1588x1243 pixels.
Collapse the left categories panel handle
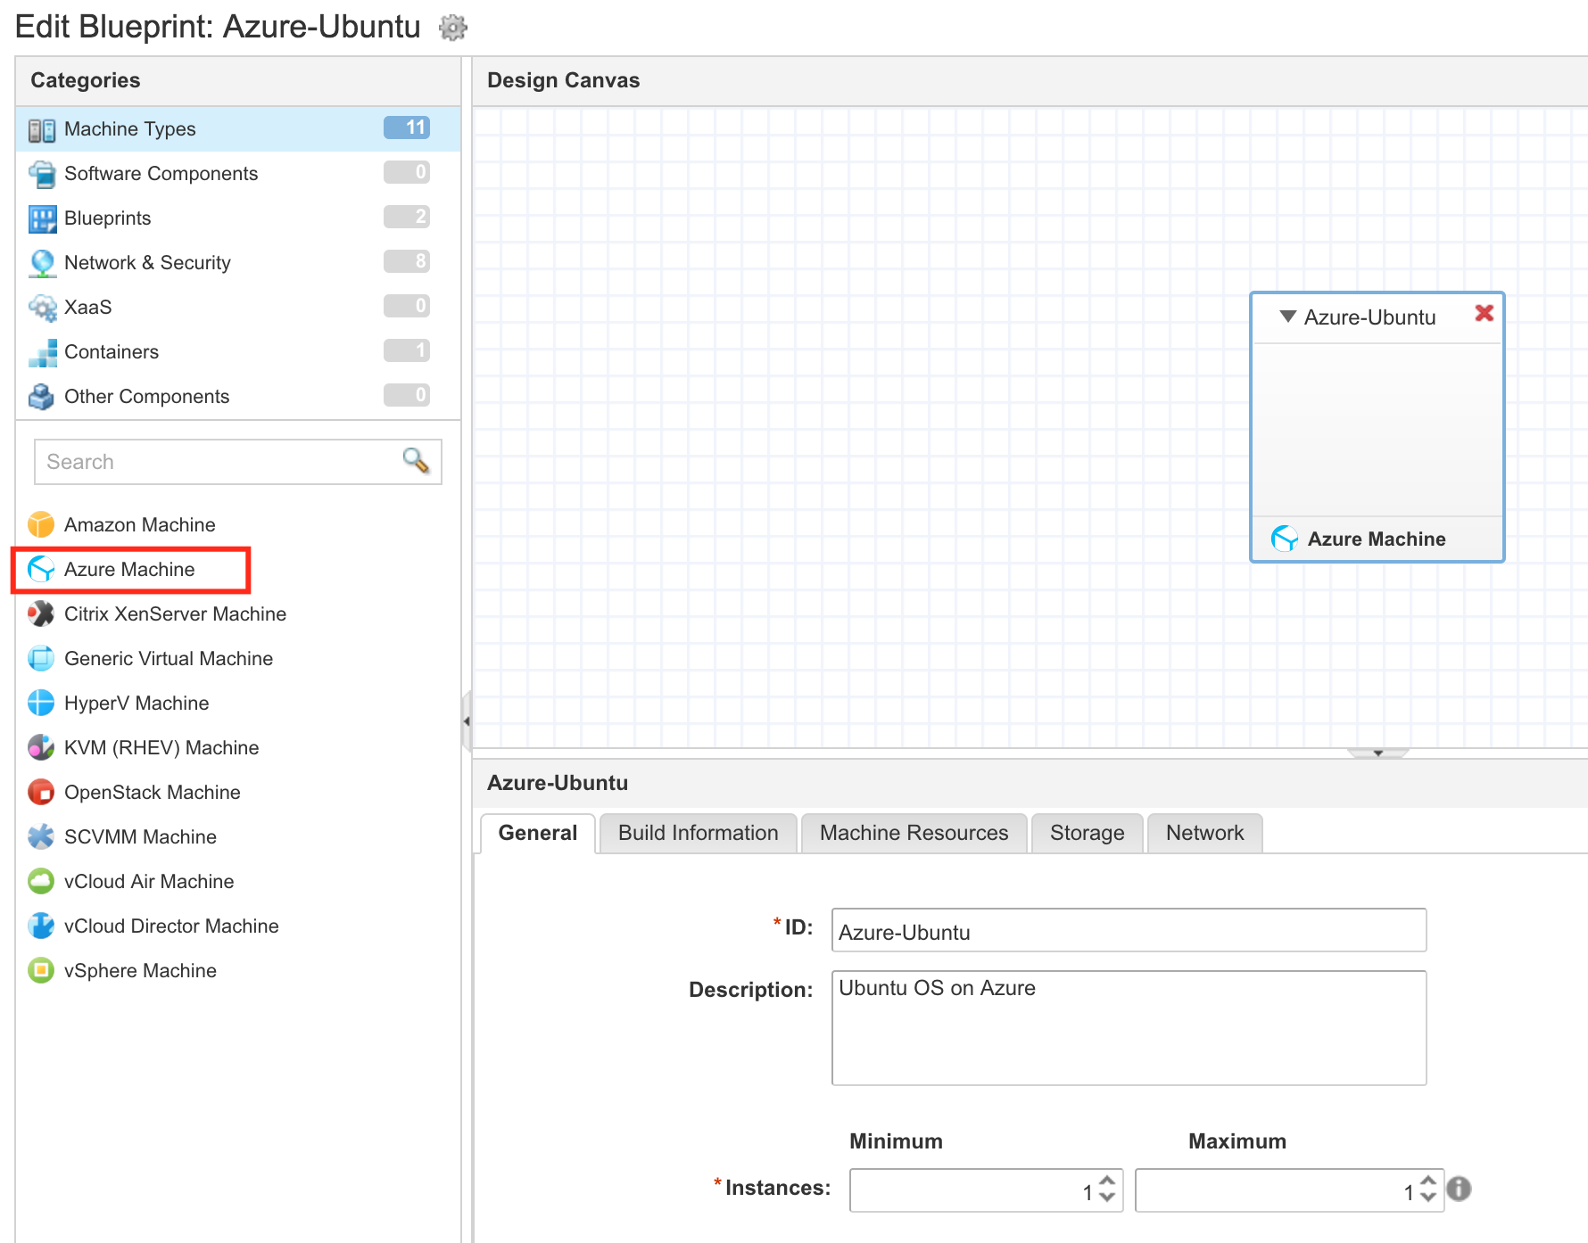pos(467,720)
